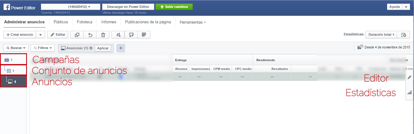Open the bar chart statistics side panel
Image resolution: width=414 pixels, height=134 pixels.
409,93
